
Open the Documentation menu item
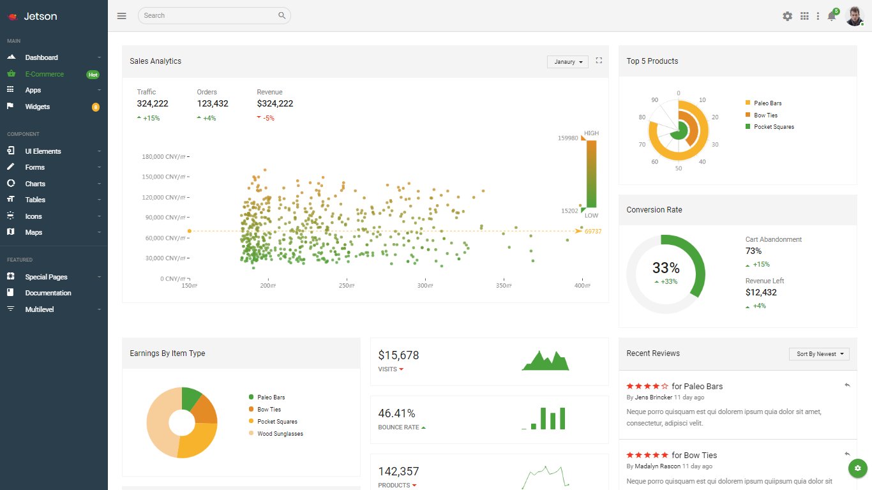(54, 293)
